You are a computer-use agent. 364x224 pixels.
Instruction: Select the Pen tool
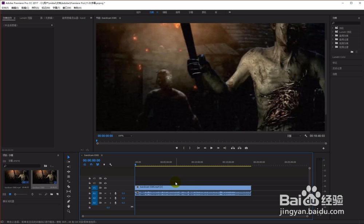pyautogui.click(x=68, y=201)
